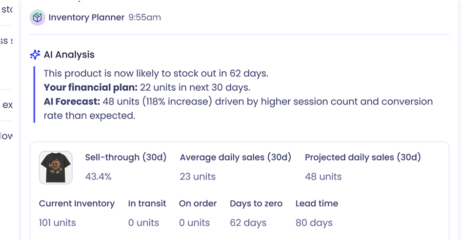The width and height of the screenshot is (461, 240).
Task: Select the 80 days lead time value
Action: pos(314,222)
